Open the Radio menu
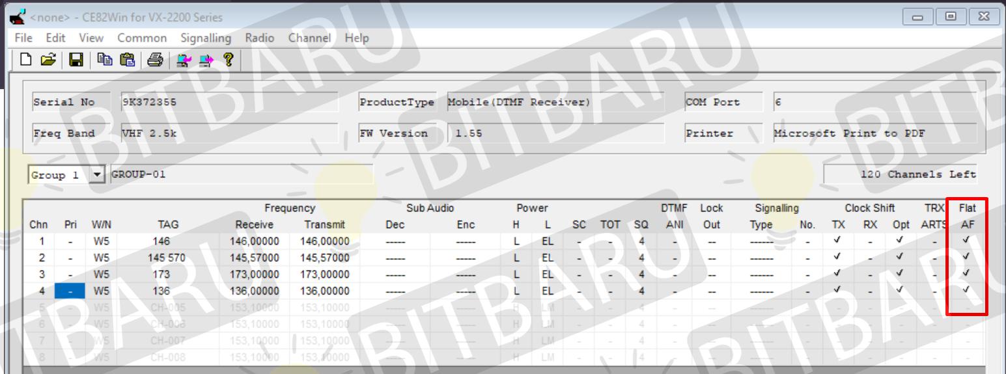 click(x=259, y=38)
